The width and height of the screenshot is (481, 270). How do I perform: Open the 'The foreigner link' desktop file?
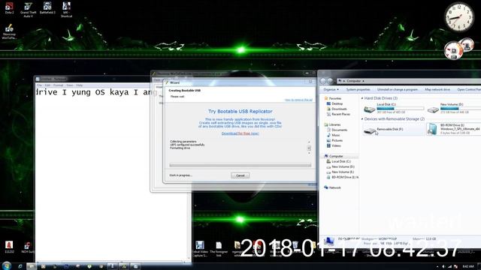pos(219,249)
